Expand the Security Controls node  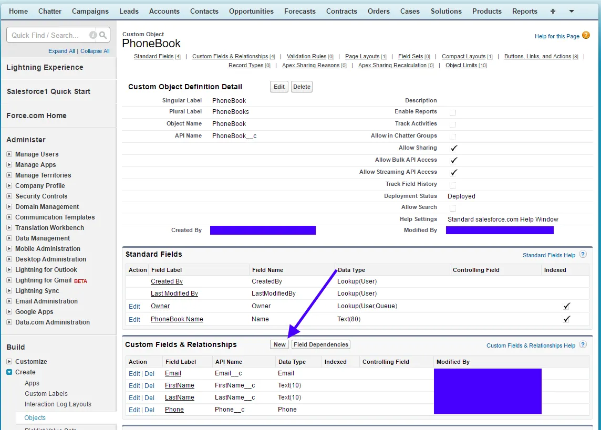point(9,196)
